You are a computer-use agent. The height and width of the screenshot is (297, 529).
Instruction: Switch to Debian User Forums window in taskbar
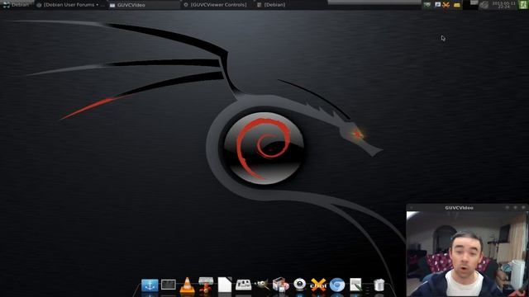tap(71, 5)
